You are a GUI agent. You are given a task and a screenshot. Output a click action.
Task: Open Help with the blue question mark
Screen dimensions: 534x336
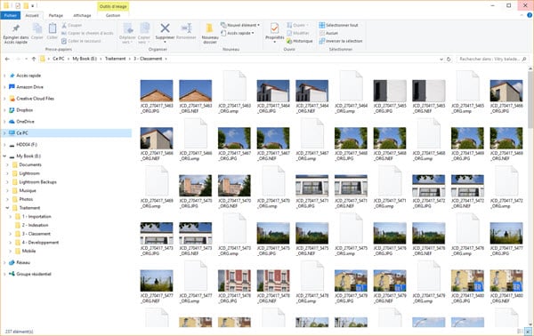click(530, 15)
